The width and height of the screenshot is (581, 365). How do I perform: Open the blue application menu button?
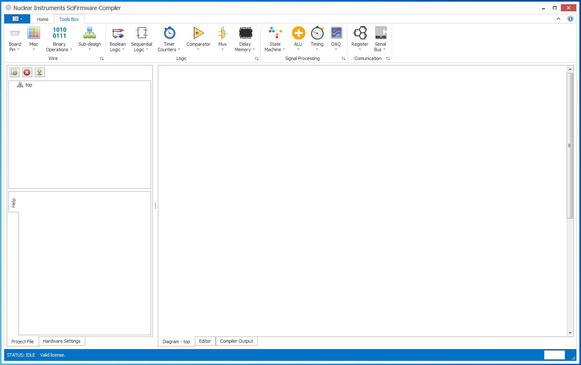coord(17,19)
